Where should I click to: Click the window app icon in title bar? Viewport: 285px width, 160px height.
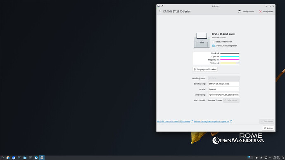click(159, 6)
